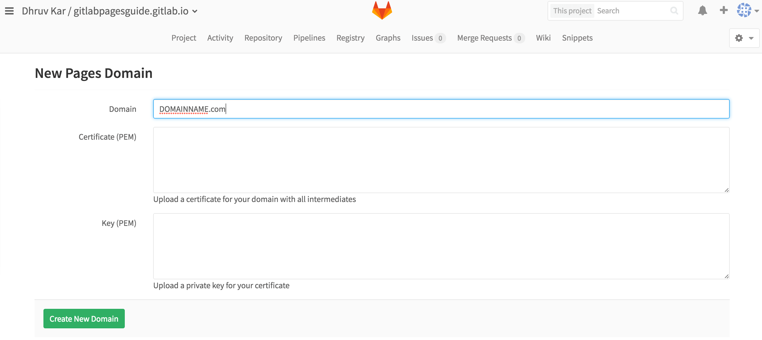
Task: Click the search magnifier icon
Action: pyautogui.click(x=674, y=11)
